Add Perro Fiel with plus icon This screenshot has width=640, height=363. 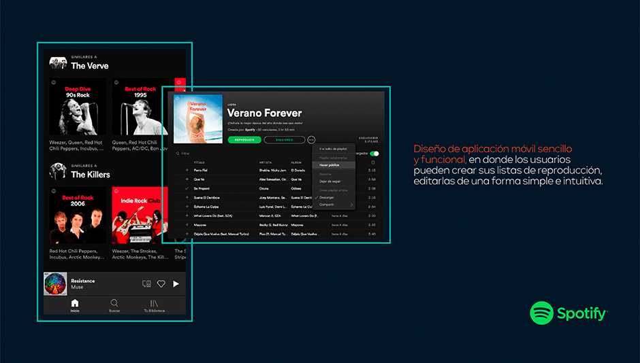[x=187, y=171]
